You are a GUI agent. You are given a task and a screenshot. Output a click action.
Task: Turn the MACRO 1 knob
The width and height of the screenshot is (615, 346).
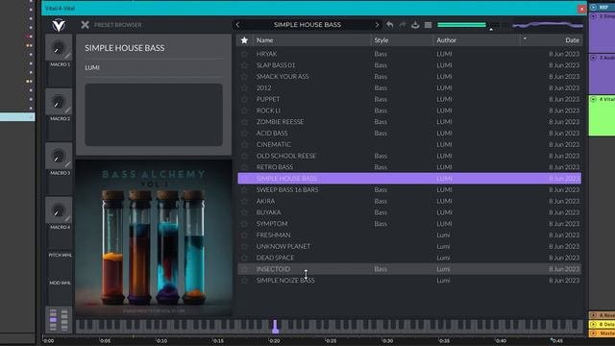pos(59,48)
